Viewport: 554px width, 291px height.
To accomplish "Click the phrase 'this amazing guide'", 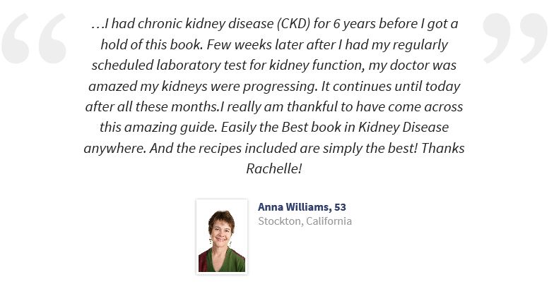I will pos(158,127).
